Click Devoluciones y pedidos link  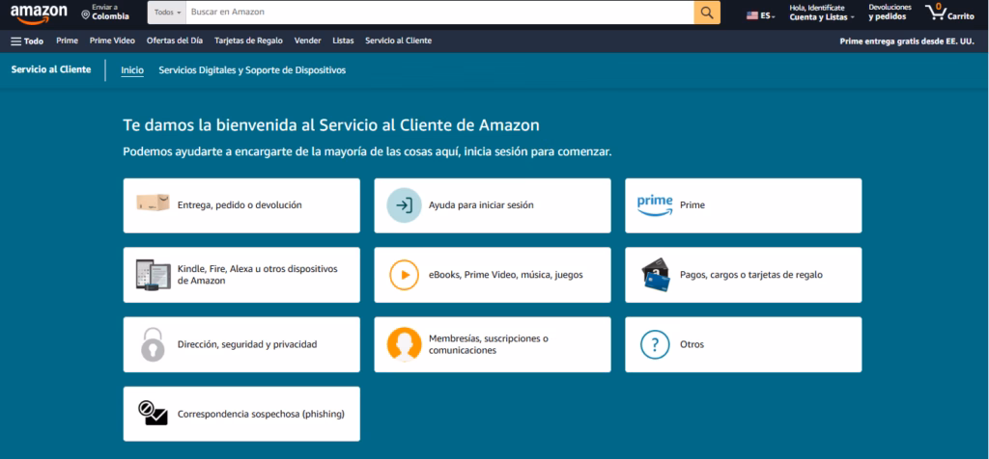click(x=890, y=13)
